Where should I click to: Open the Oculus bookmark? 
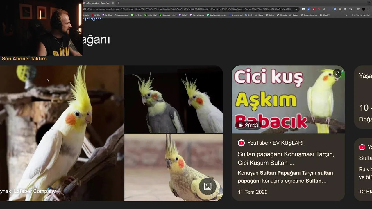(294, 15)
